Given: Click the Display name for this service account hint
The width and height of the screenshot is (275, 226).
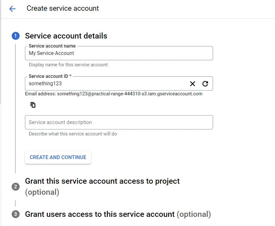Looking at the screenshot, I should point(68,65).
